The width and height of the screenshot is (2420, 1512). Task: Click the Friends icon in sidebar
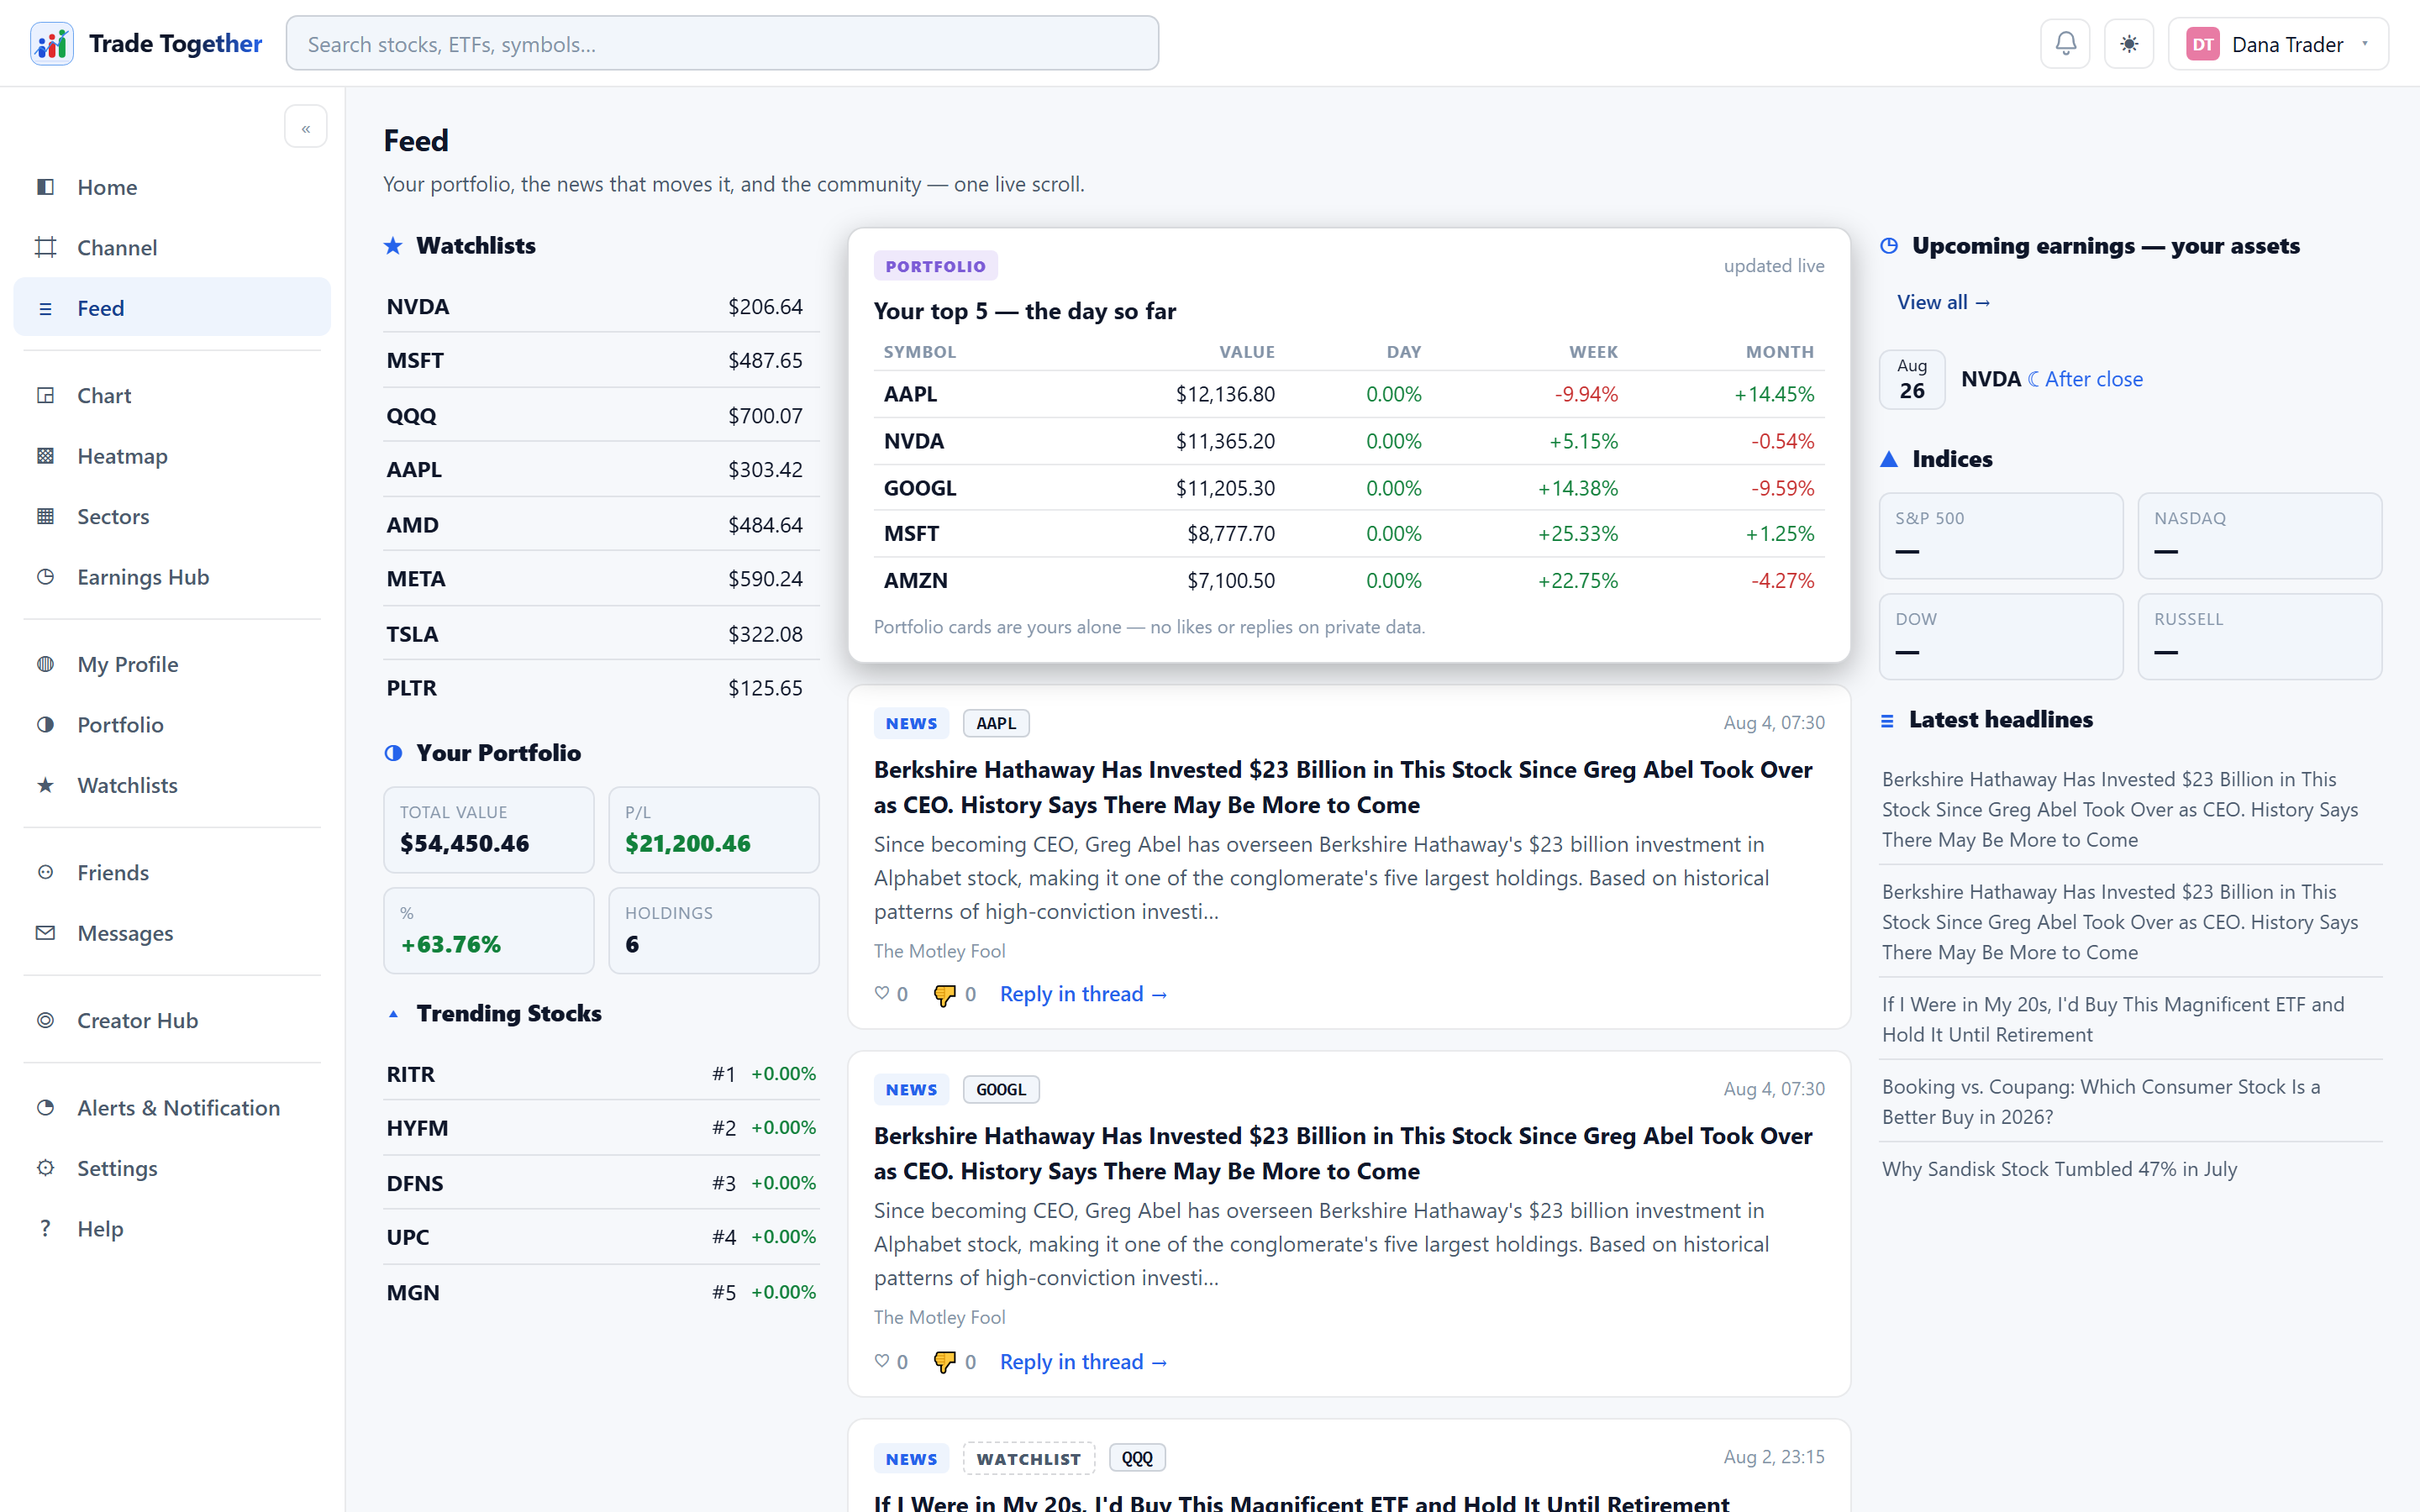click(x=45, y=872)
